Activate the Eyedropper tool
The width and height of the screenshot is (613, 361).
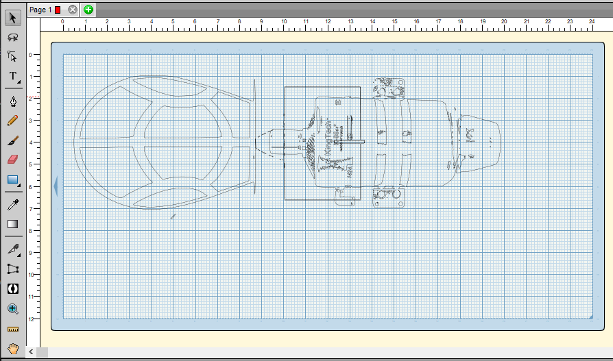pos(12,204)
